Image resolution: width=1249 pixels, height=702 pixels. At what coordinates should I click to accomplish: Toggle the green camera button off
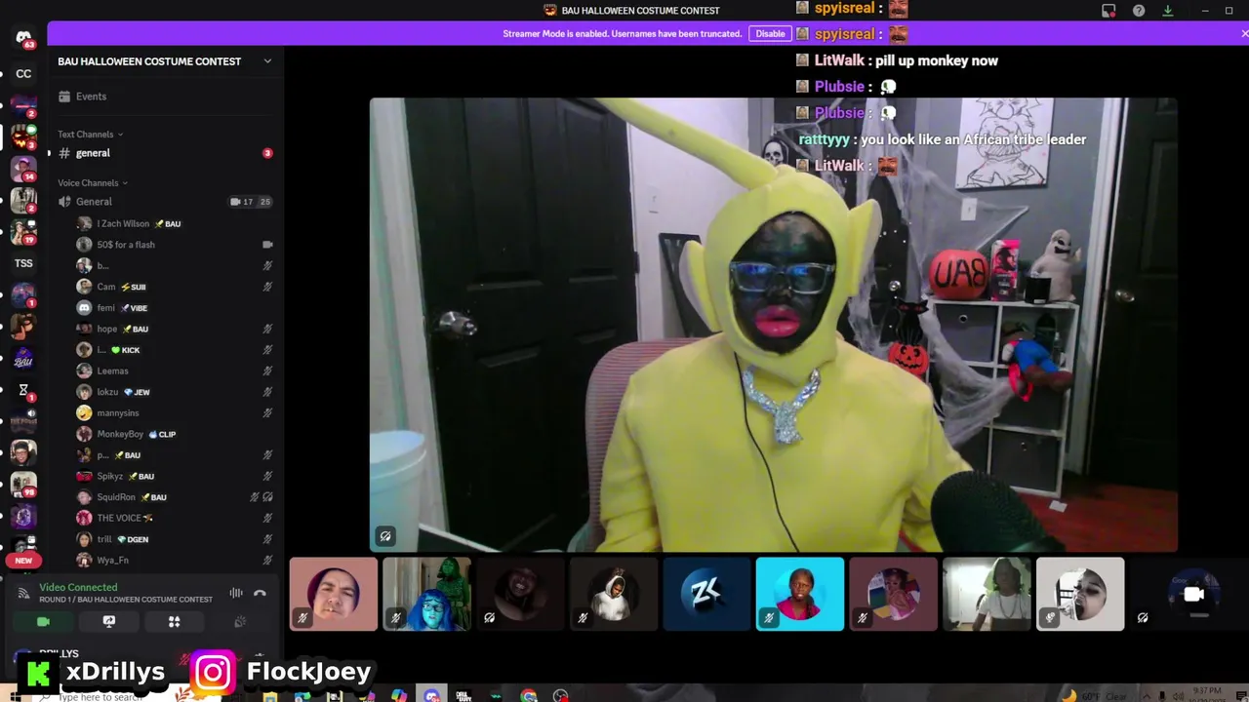pos(43,621)
